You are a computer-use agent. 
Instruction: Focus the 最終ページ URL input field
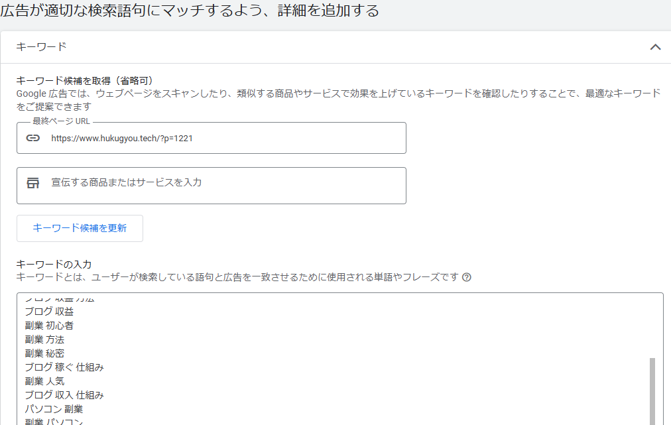tap(225, 139)
